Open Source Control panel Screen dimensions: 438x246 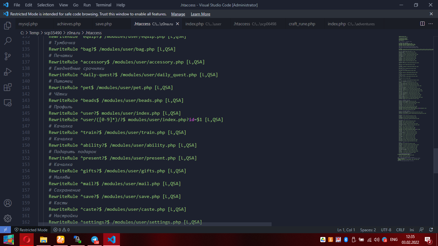(x=8, y=56)
